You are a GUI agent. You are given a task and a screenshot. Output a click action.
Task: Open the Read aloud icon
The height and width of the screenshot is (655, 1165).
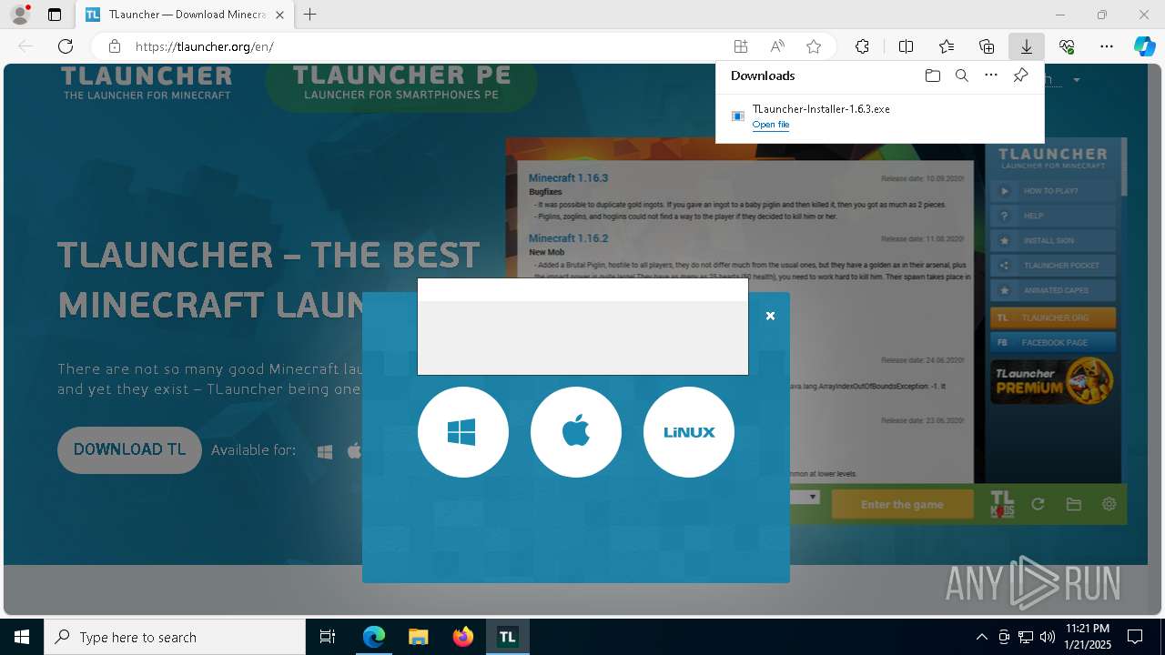pos(777,46)
